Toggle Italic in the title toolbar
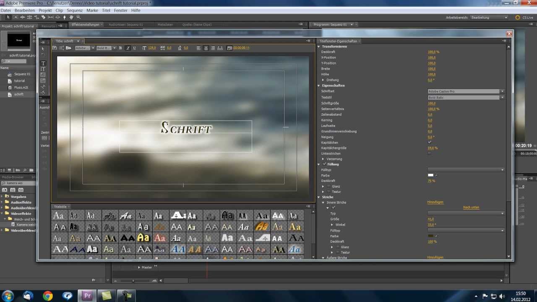The height and width of the screenshot is (302, 537). tap(128, 48)
